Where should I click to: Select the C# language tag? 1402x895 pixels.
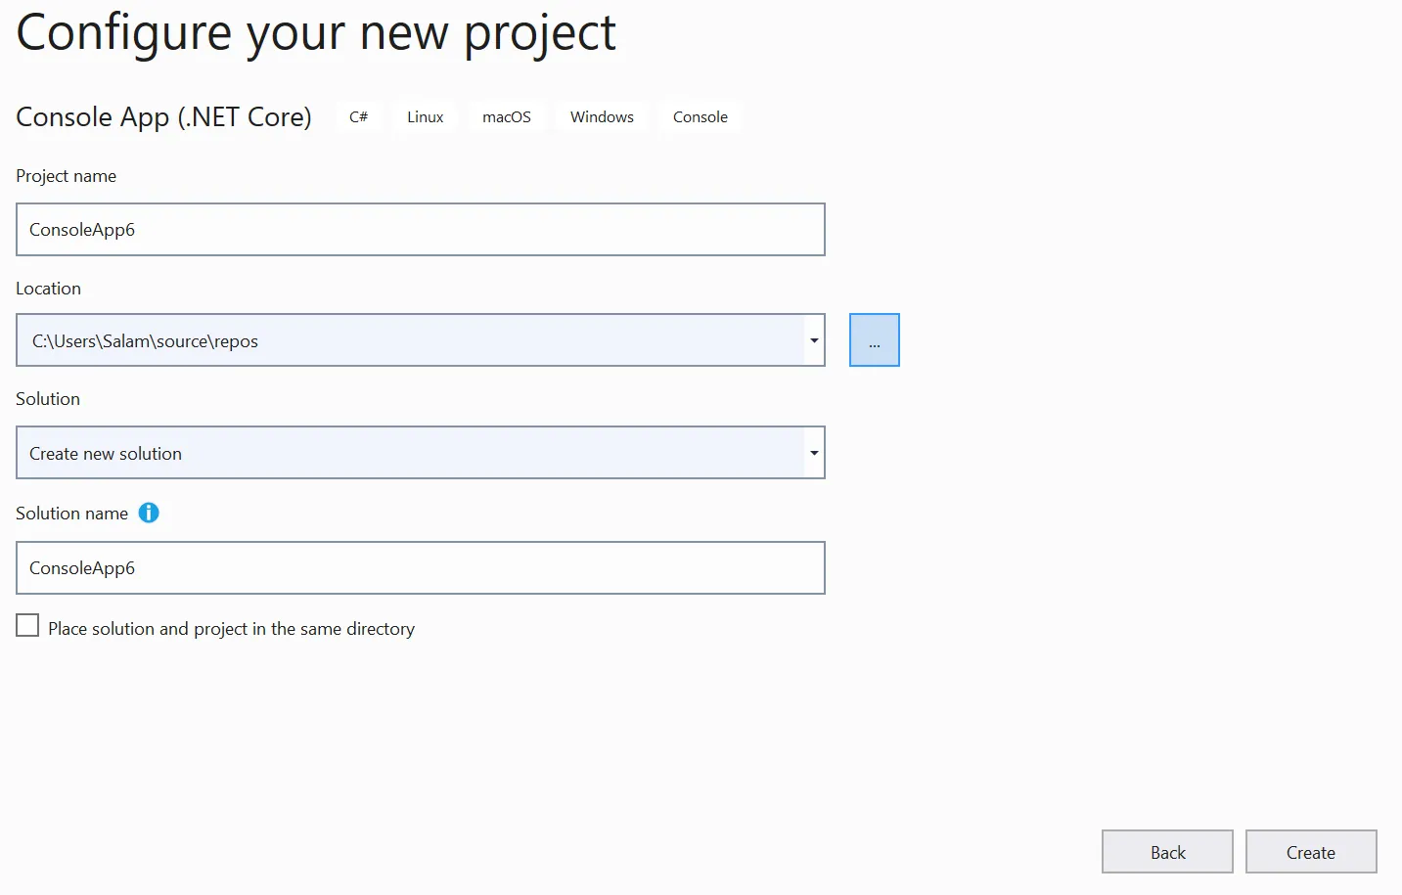tap(358, 116)
